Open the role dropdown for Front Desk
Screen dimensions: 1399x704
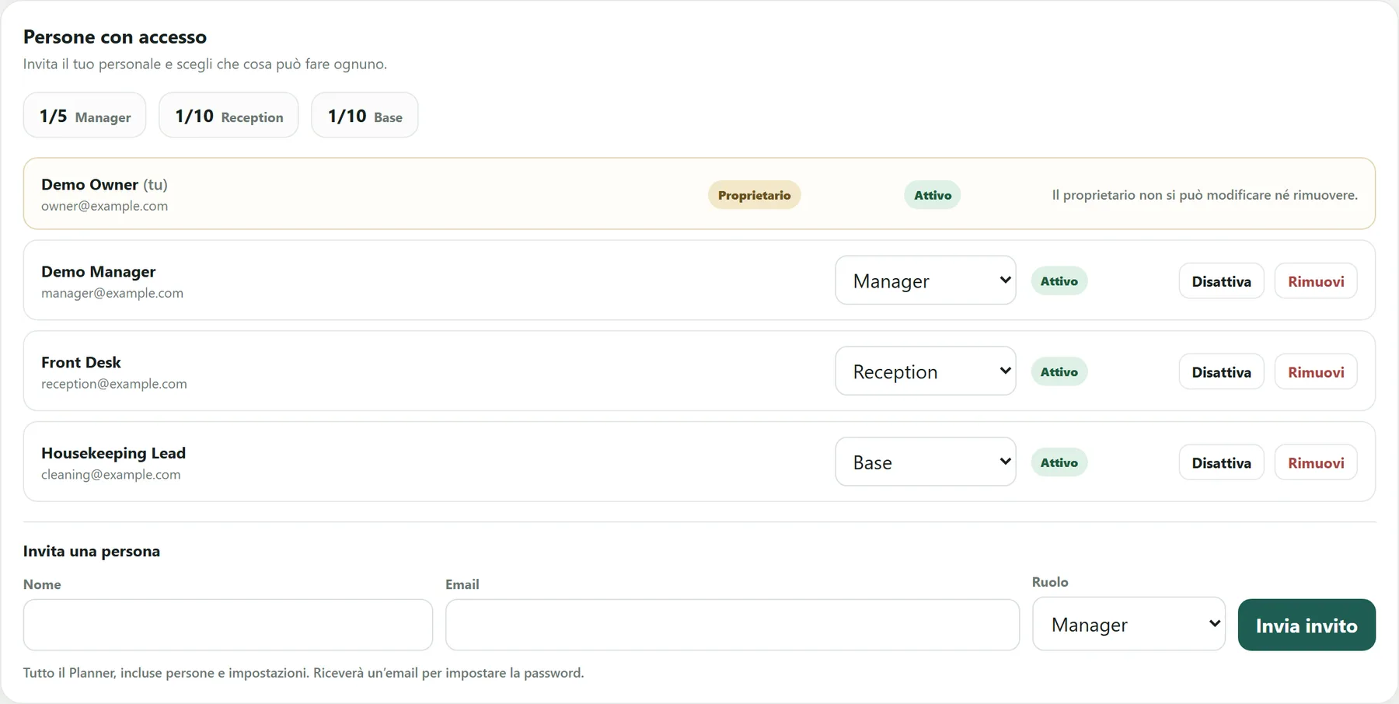coord(925,371)
